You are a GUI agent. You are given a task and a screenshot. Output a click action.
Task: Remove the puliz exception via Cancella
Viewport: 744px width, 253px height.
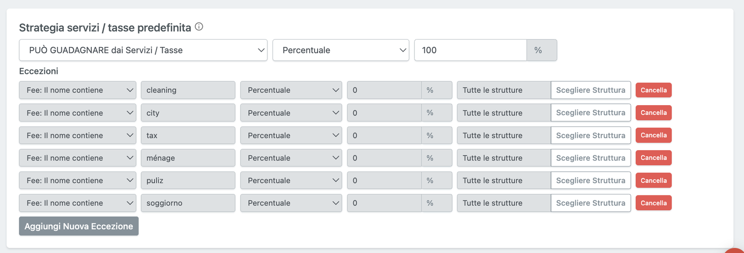click(653, 180)
